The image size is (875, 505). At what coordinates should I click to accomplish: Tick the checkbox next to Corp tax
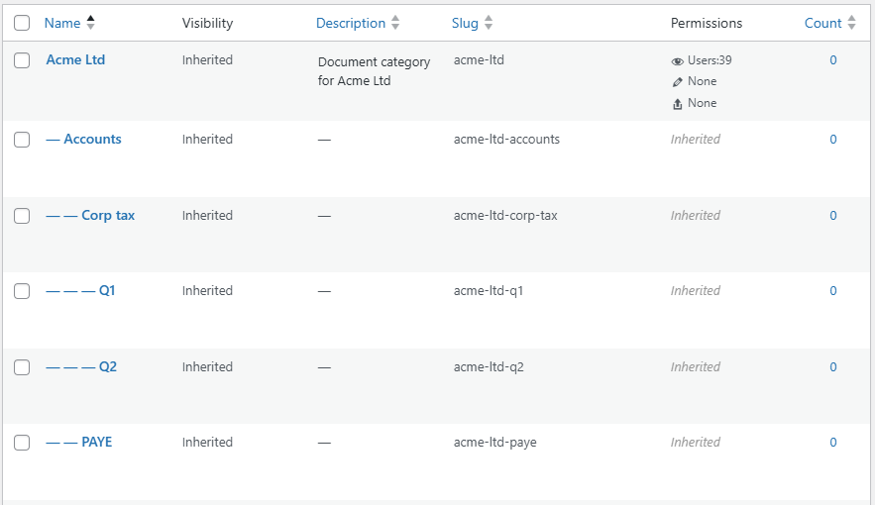(22, 216)
